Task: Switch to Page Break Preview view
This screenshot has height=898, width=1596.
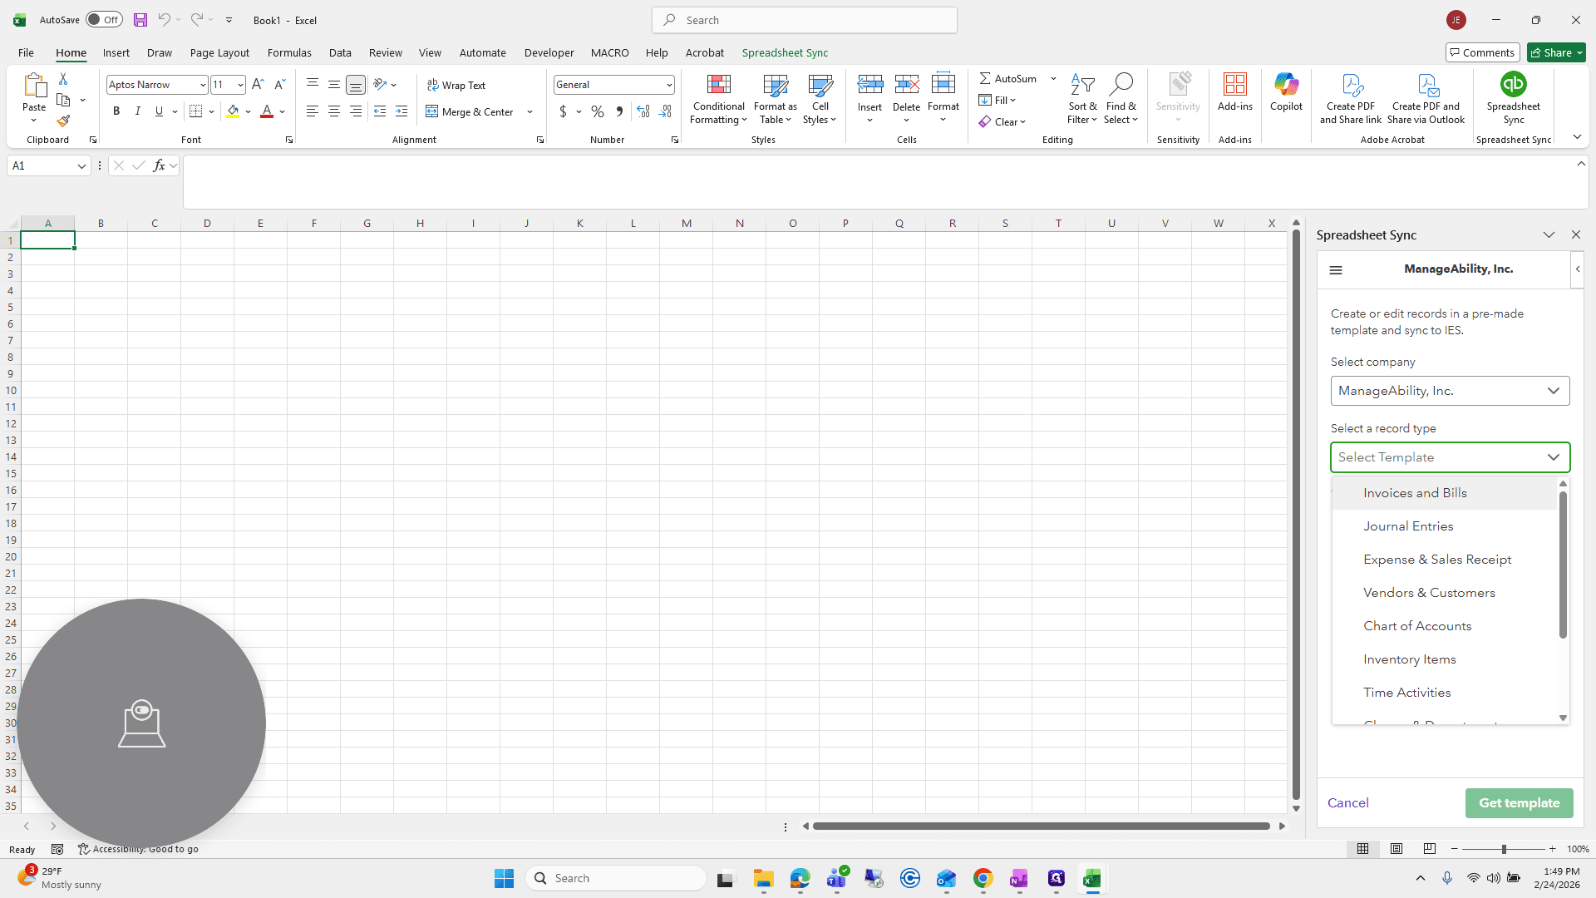Action: (1429, 849)
